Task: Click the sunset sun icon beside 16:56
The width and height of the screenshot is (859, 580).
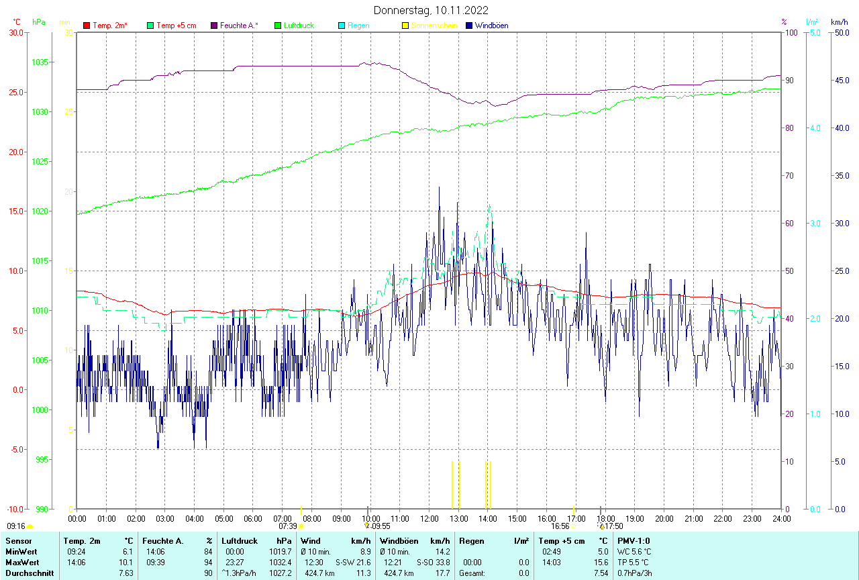Action: 573,527
